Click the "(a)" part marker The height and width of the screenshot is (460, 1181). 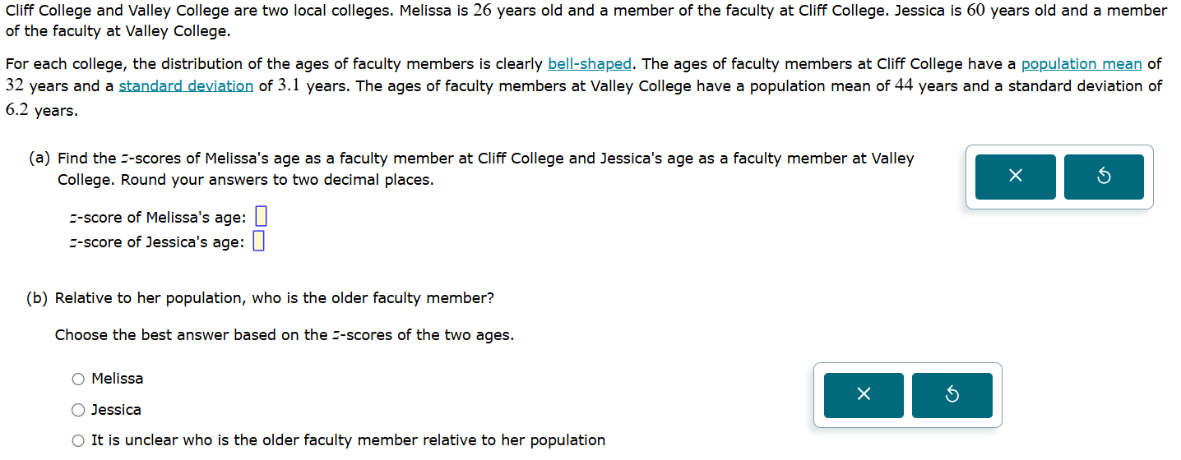pyautogui.click(x=39, y=159)
